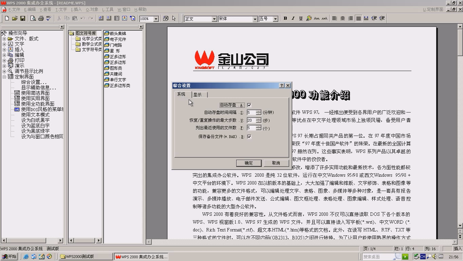The width and height of the screenshot is (463, 261).
Task: Click the last indent icon on the toolbar
Action: pyautogui.click(x=382, y=18)
